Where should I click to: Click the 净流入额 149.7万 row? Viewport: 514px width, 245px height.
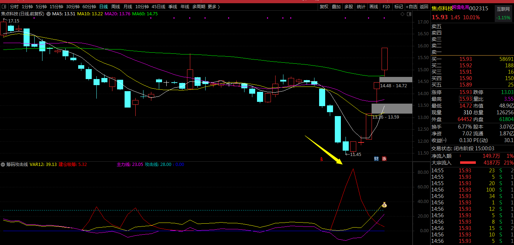[472, 156]
